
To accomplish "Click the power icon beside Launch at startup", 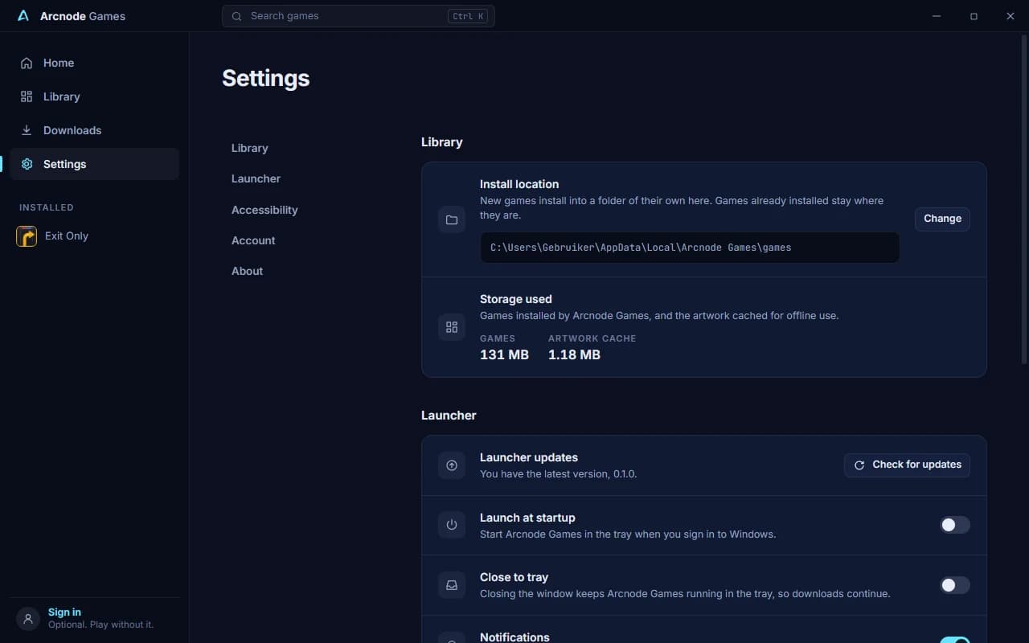I will pos(452,525).
